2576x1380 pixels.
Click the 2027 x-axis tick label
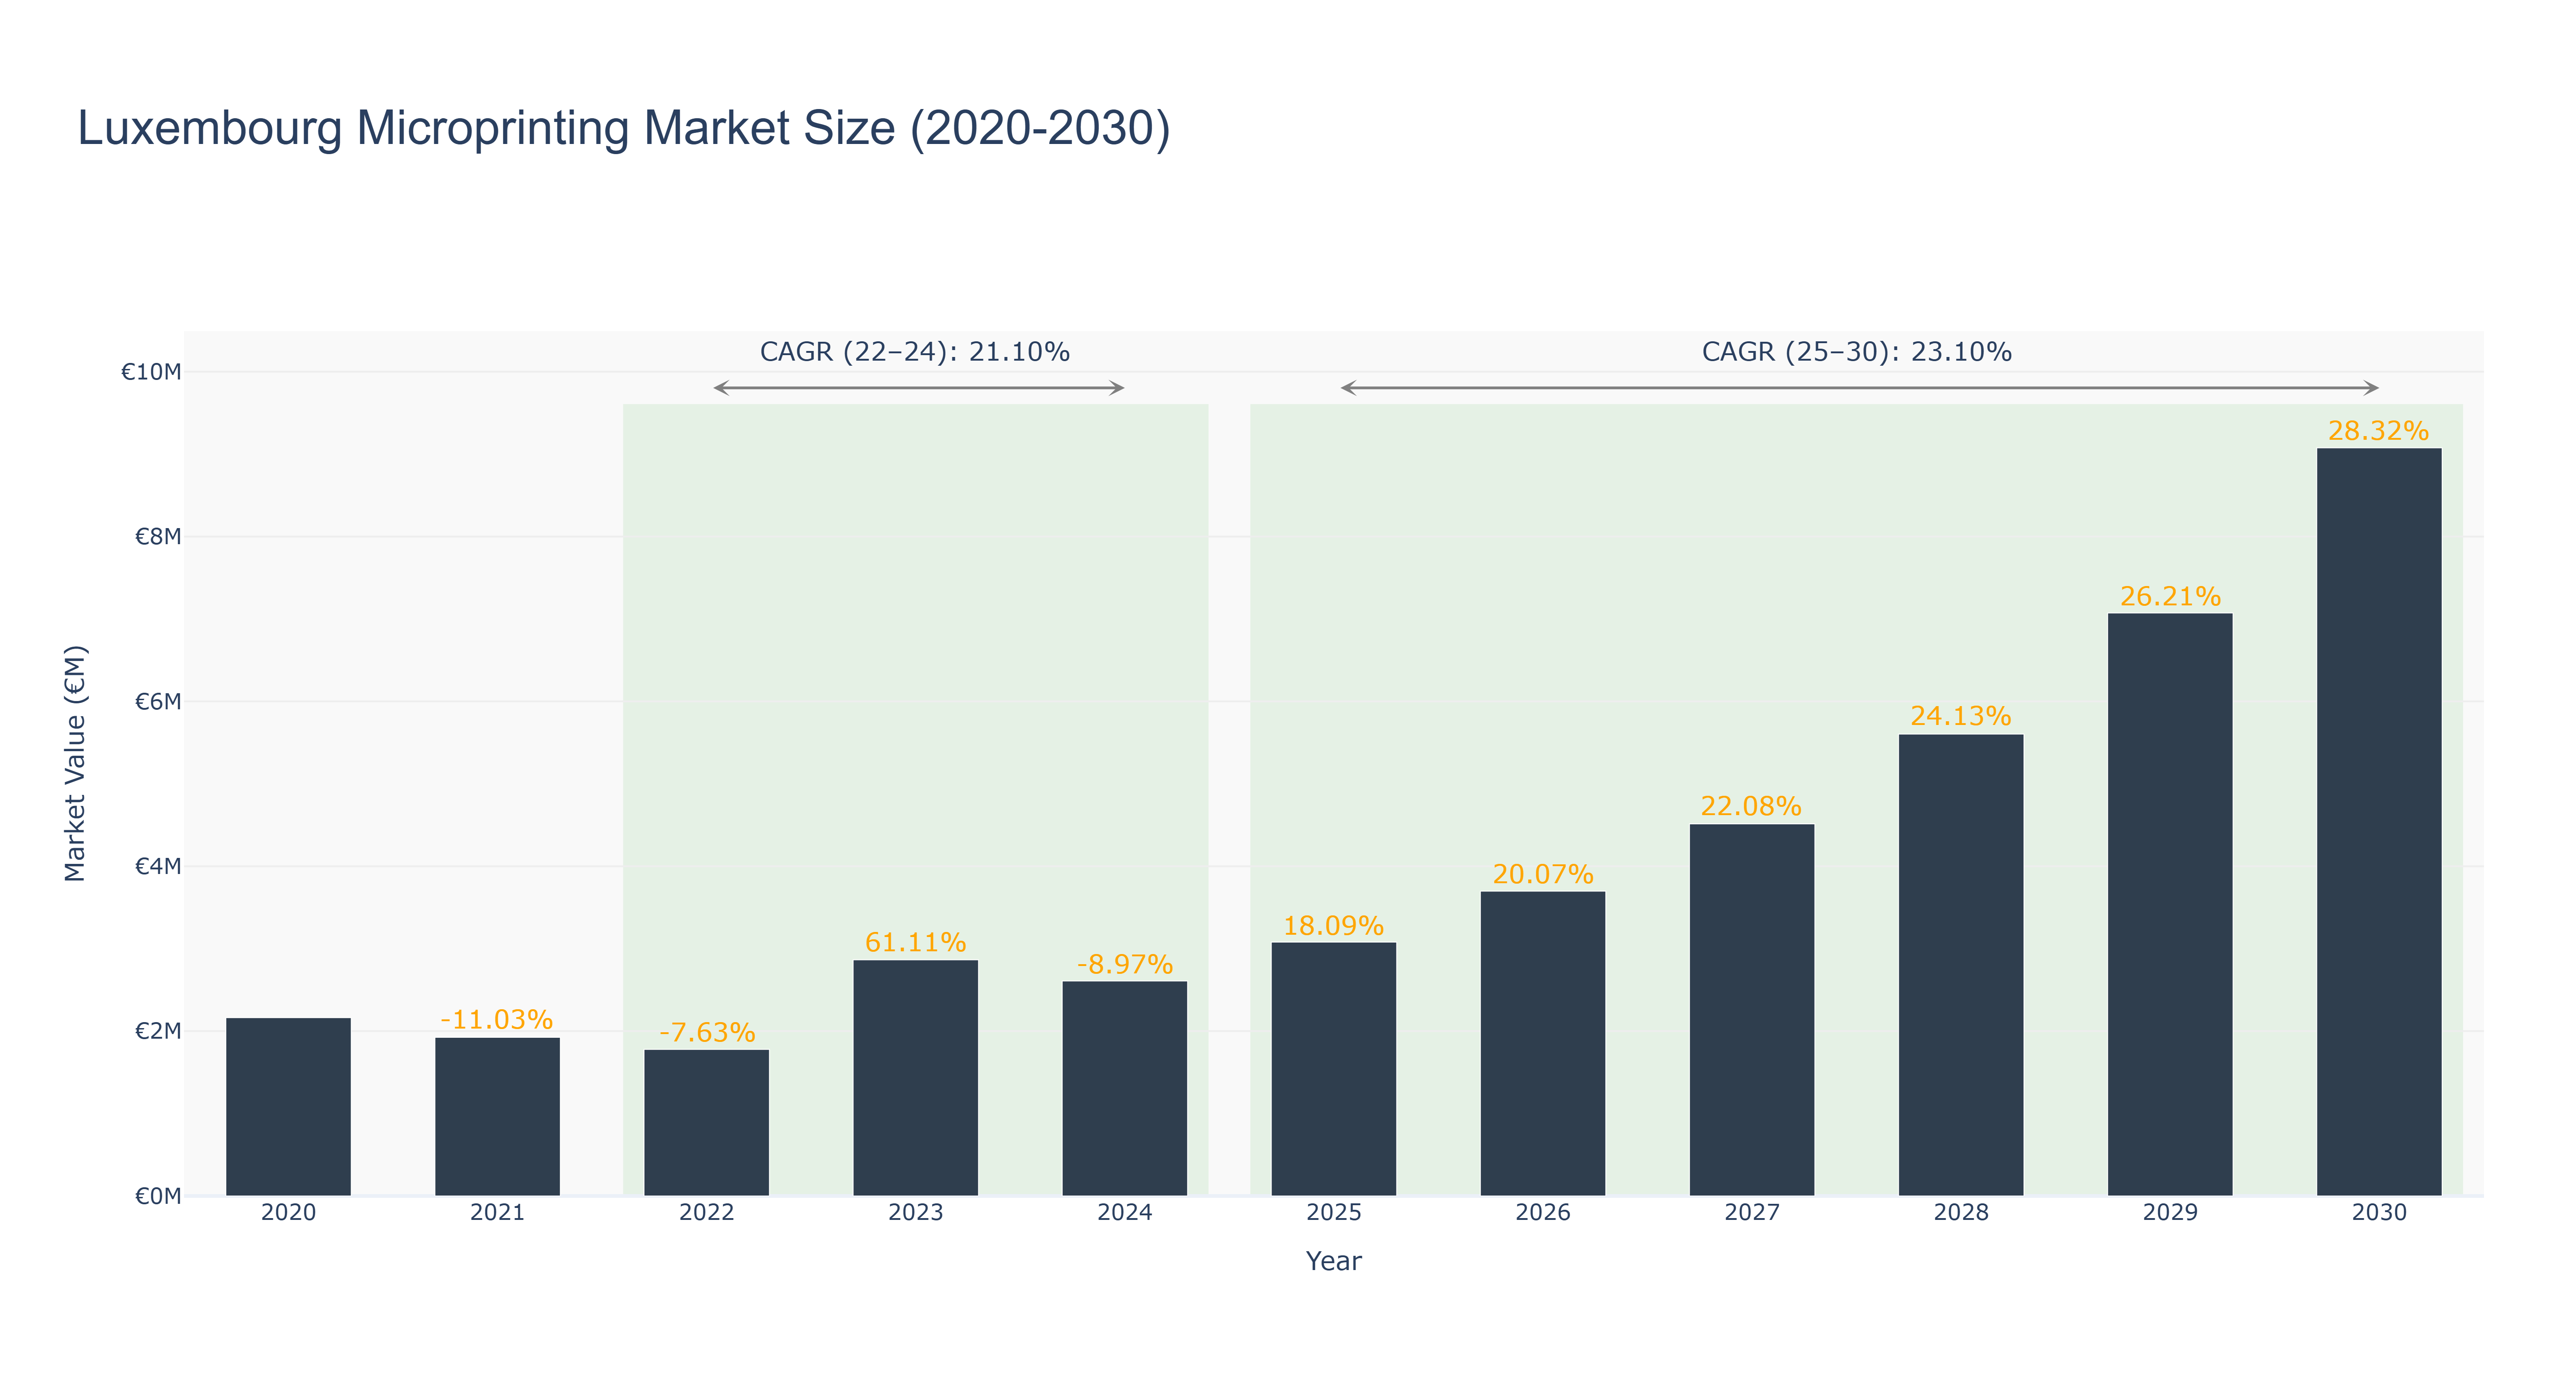tap(1751, 1213)
